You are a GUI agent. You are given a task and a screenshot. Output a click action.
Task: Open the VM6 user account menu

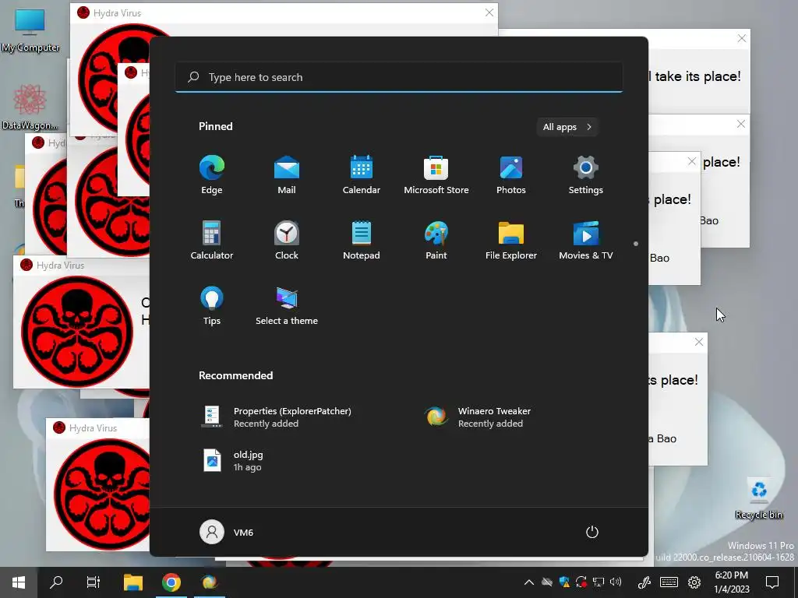tap(227, 532)
